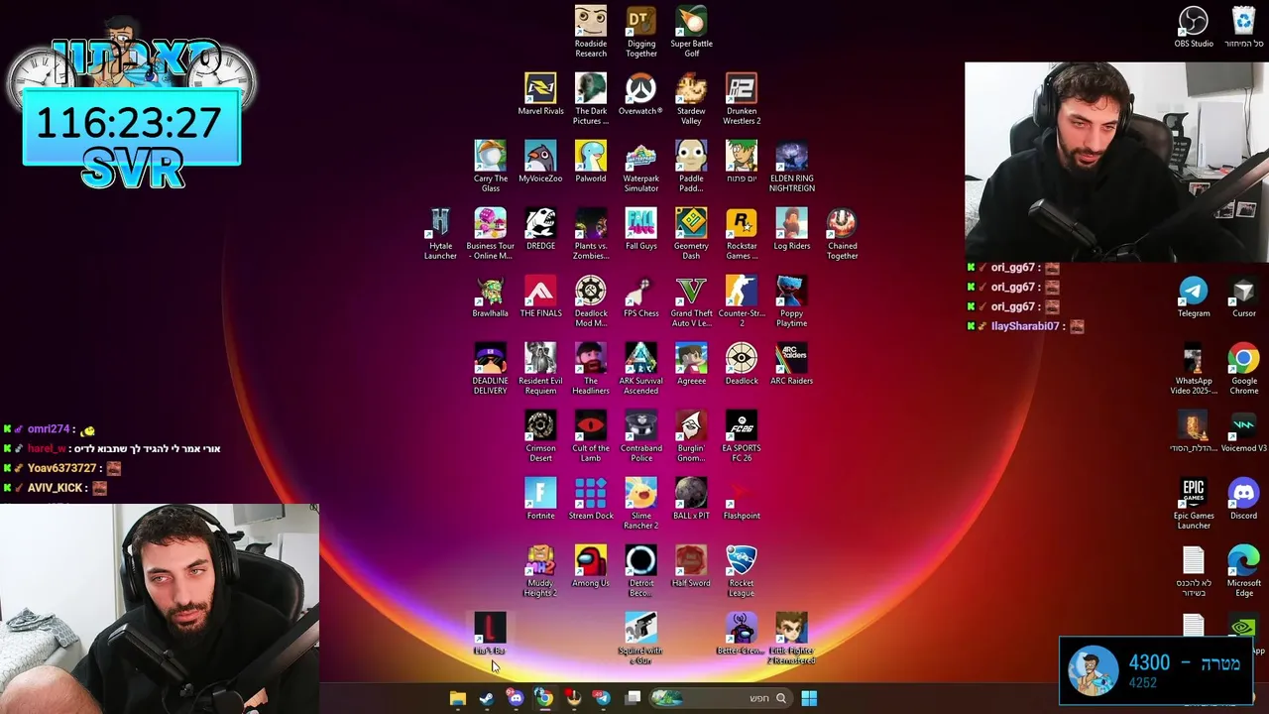Open the ARC Raiders shortcut

pos(792,364)
